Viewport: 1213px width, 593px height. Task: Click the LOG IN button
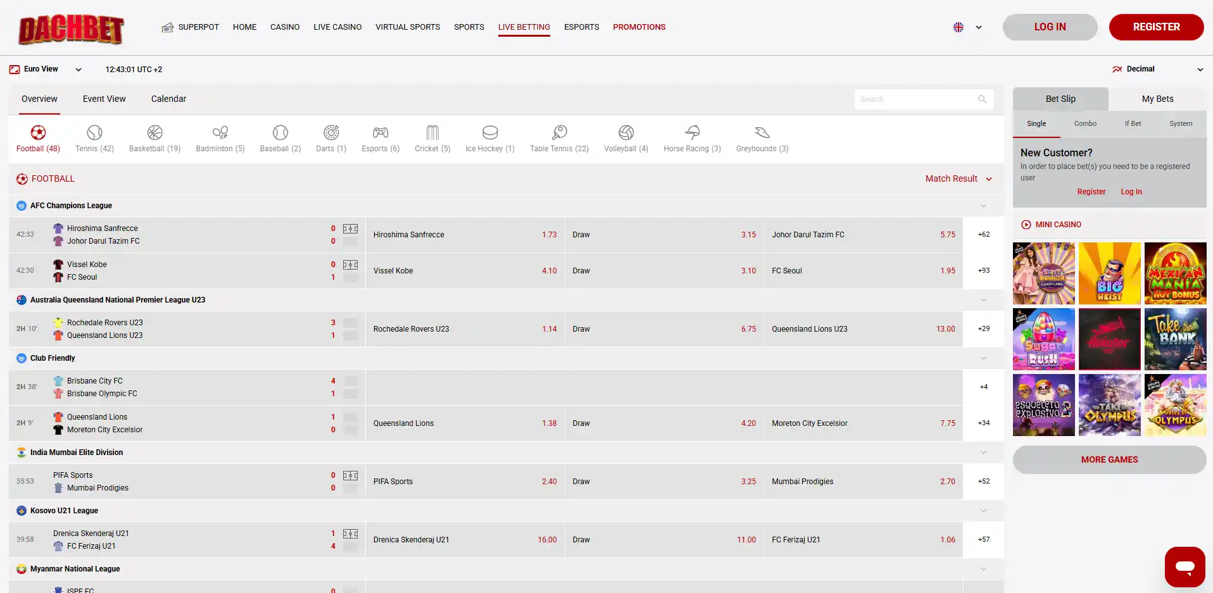pyautogui.click(x=1050, y=27)
